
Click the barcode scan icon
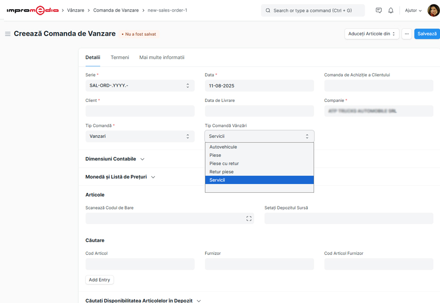click(x=249, y=219)
